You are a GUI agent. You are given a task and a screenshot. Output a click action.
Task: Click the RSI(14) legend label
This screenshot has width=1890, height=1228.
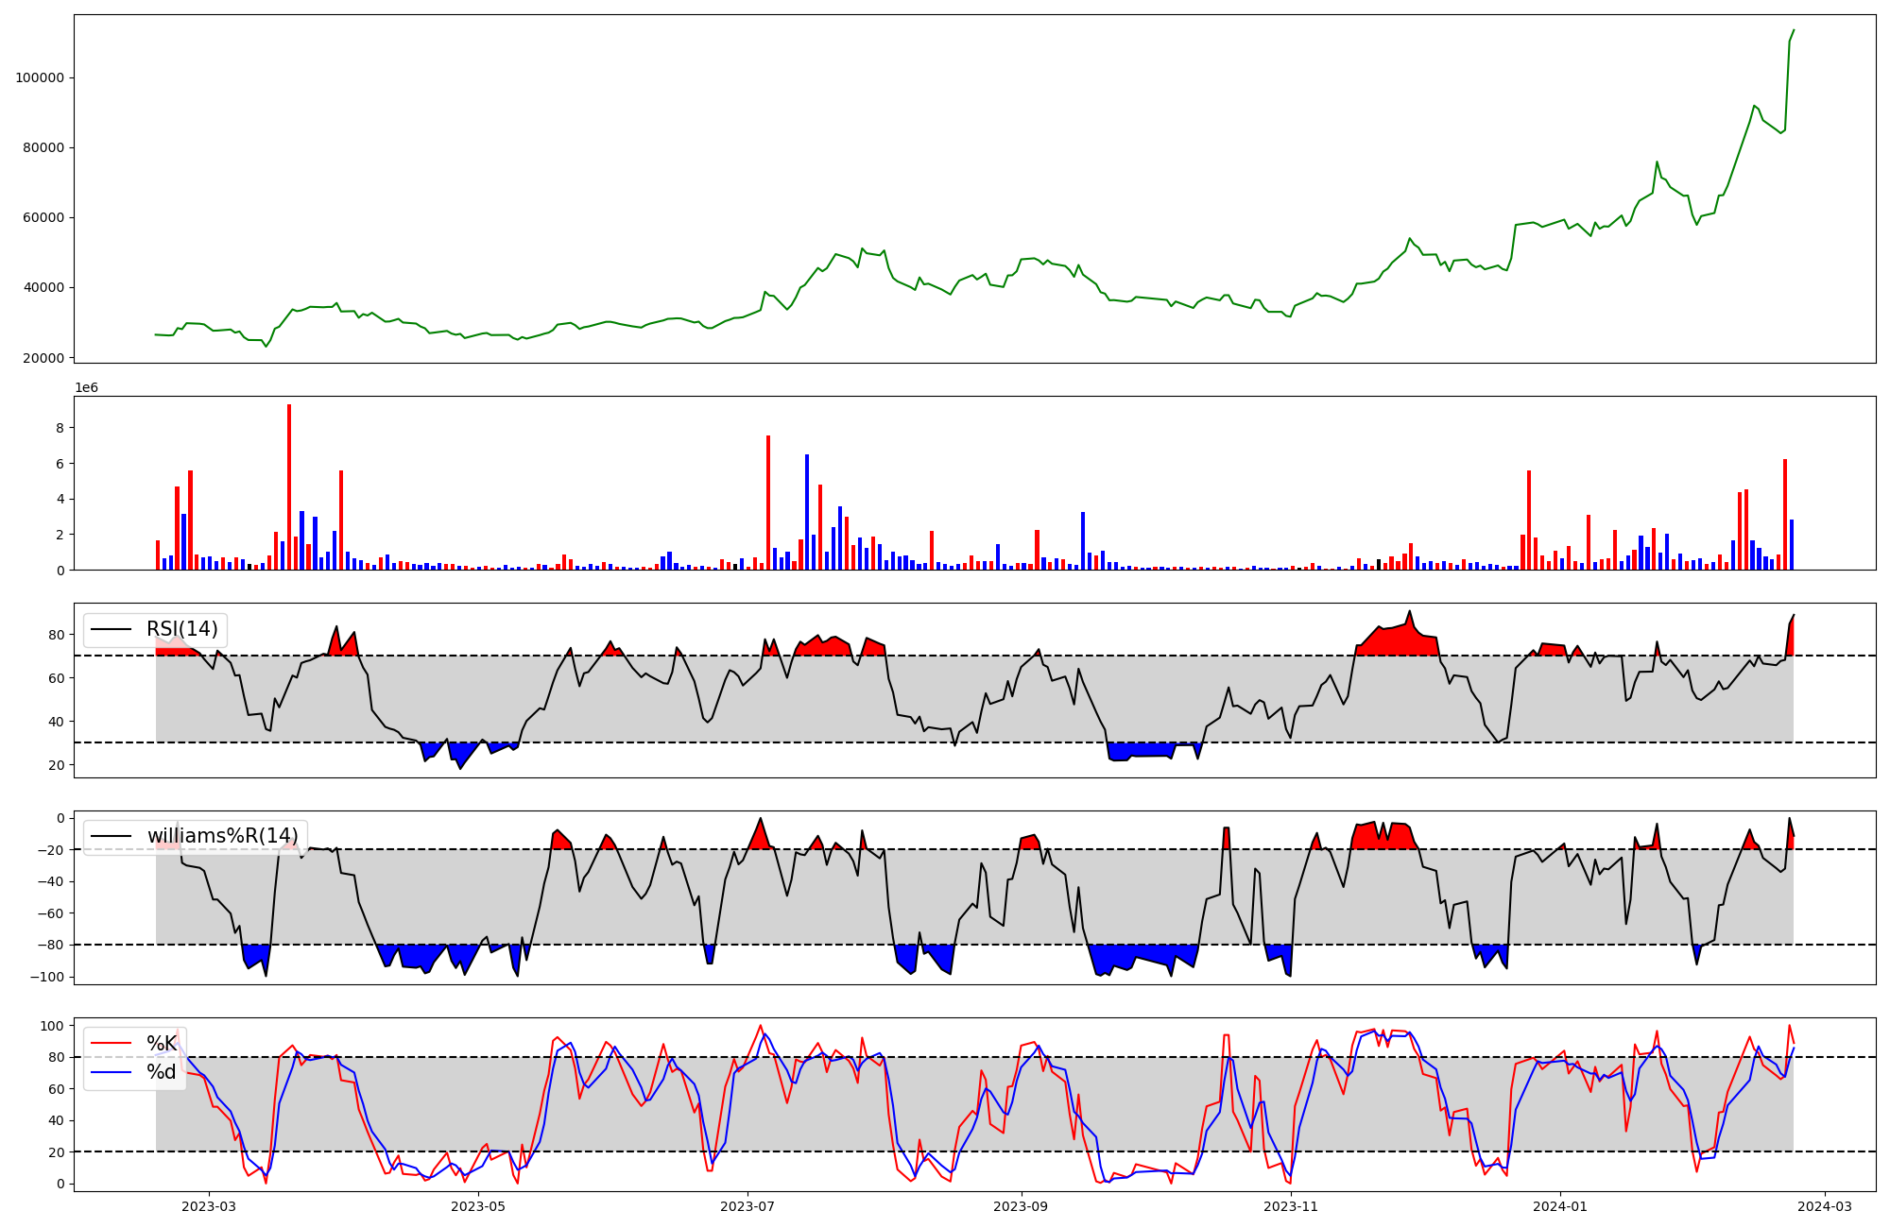181,629
